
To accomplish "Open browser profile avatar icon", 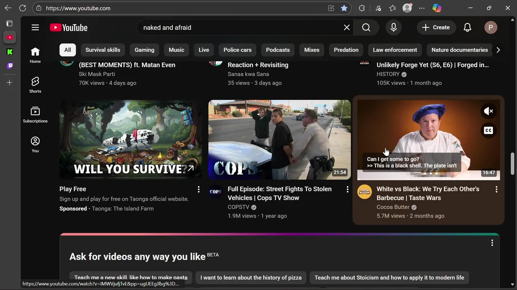I will point(407,8).
